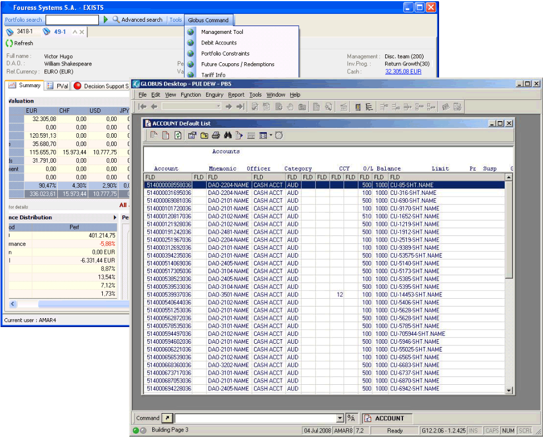Jump to first record in the Globus toolbar
This screenshot has height=437, width=543.
point(142,107)
